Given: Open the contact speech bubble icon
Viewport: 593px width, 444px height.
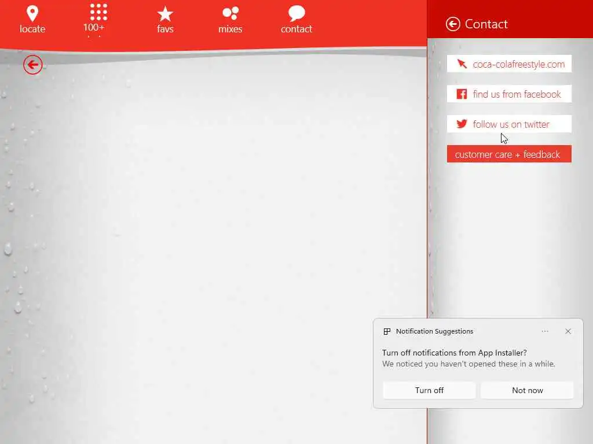Looking at the screenshot, I should 296,13.
